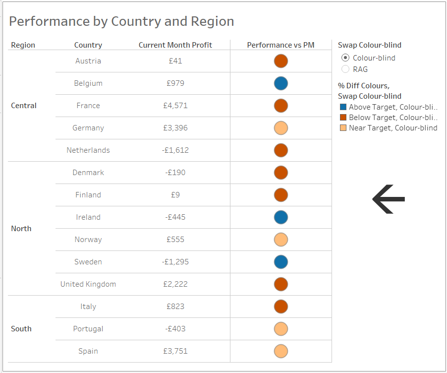Click the Performance vs PM header
Screen dimensions: 447x373
coord(281,45)
